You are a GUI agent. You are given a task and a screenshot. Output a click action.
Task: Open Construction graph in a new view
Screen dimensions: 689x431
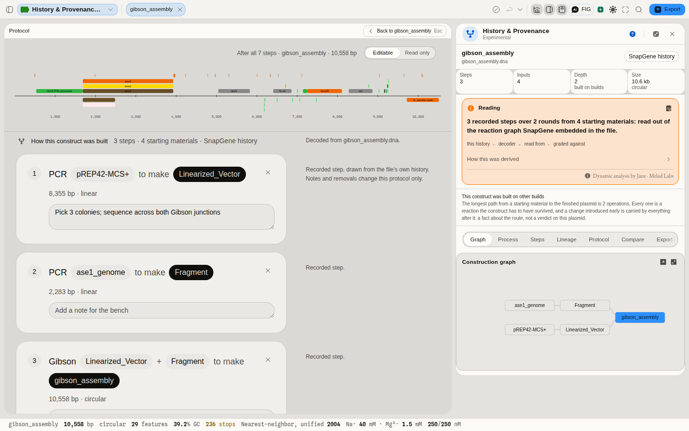pos(663,262)
